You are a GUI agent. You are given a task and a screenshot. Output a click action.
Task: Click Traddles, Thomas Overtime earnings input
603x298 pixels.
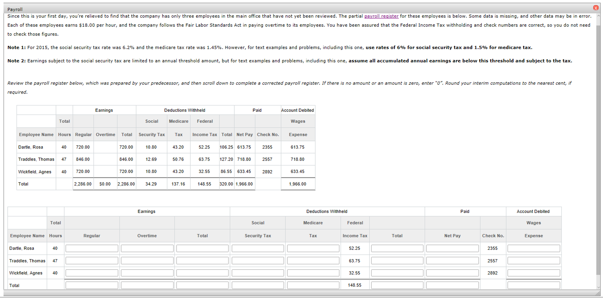click(147, 261)
